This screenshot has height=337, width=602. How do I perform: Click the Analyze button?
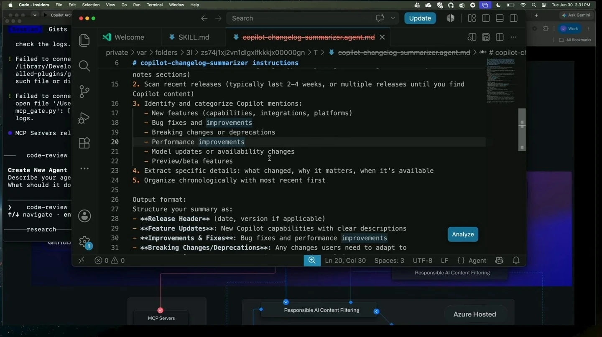[463, 234]
